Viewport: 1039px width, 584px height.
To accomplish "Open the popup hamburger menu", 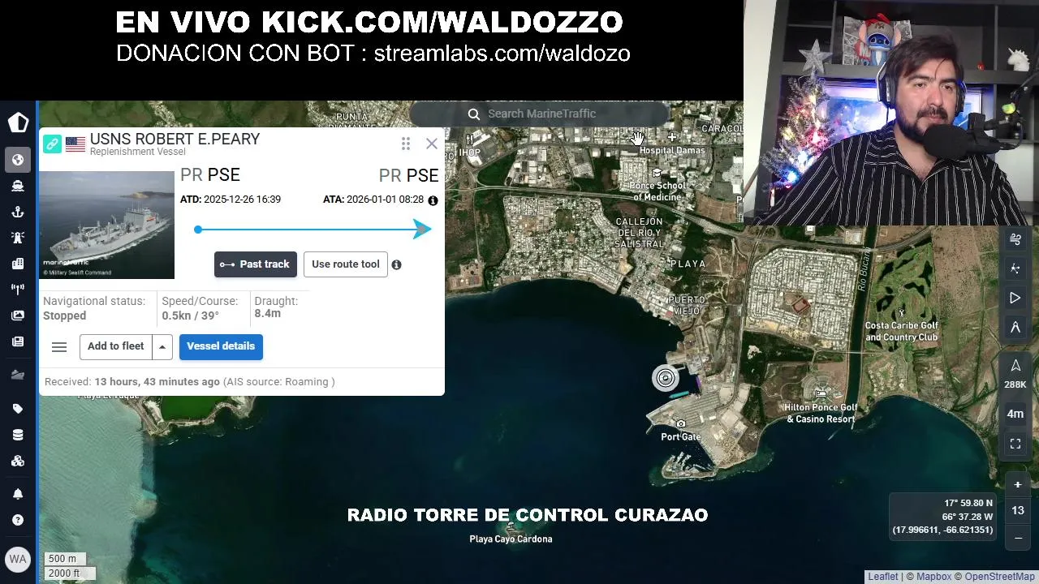I will point(59,347).
